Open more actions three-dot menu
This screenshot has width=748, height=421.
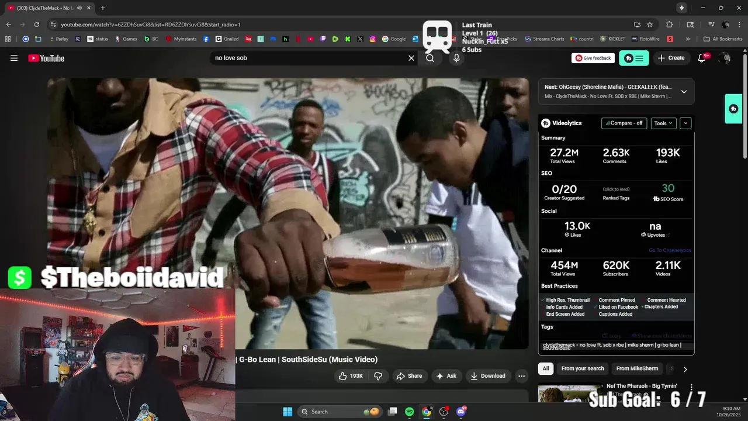(x=522, y=376)
